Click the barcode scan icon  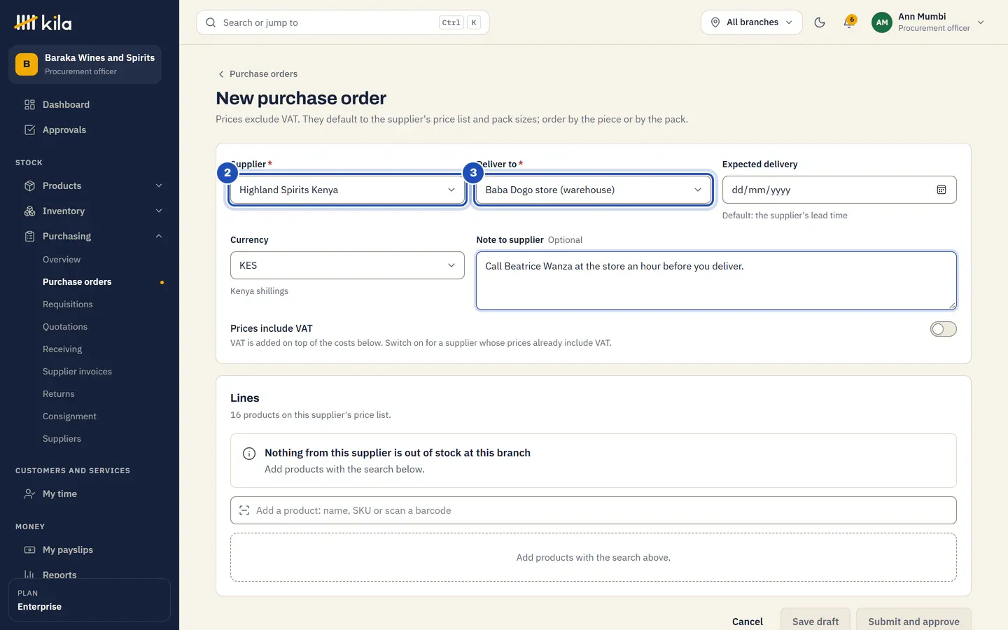click(x=244, y=510)
